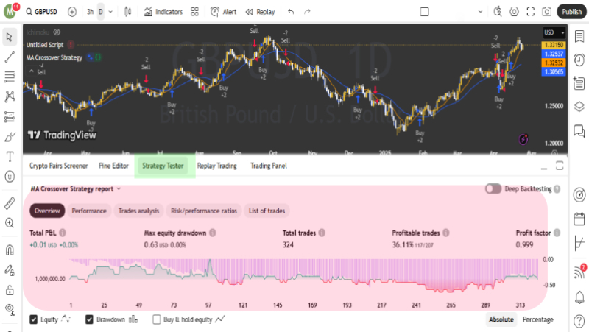This screenshot has width=589, height=332.
Task: Open the alerts clock panel
Action: (579, 60)
